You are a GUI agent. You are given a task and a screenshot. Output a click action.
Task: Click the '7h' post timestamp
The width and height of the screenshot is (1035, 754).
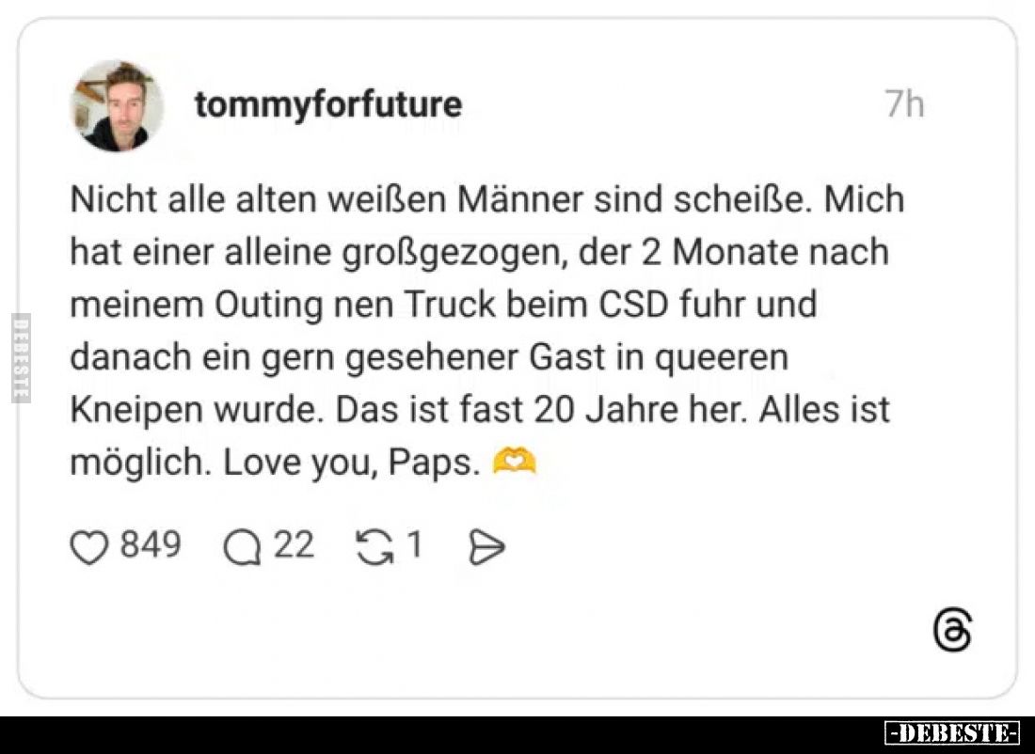(904, 104)
